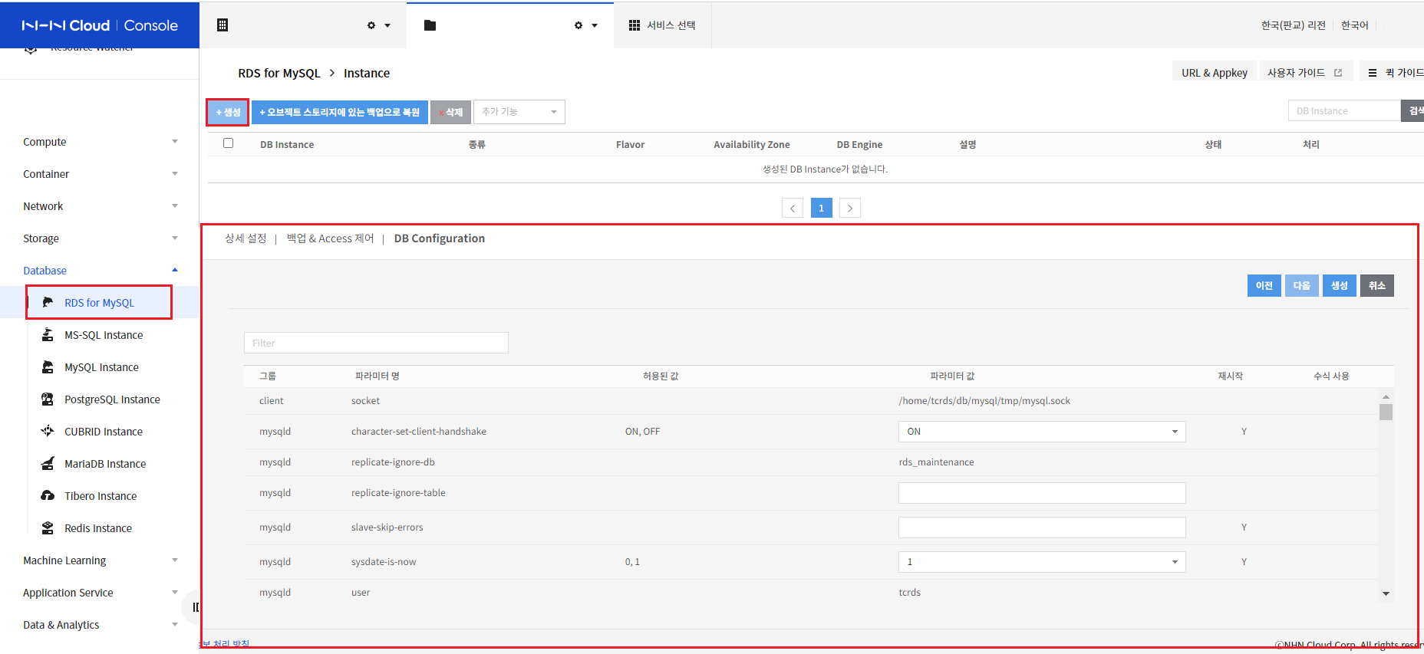Screen dimensions: 1424x654
Task: Click the 검색 search button
Action: pyautogui.click(x=1413, y=110)
